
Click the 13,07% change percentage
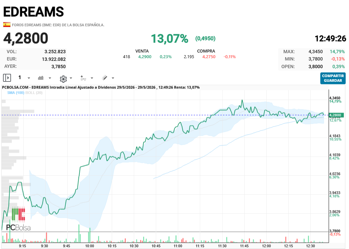[169, 39]
